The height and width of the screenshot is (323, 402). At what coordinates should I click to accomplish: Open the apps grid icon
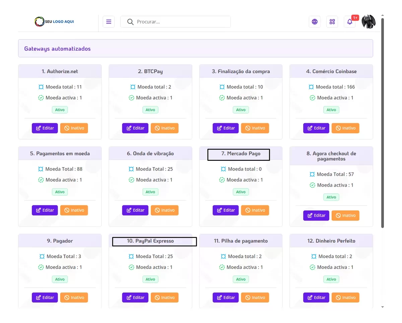(332, 22)
